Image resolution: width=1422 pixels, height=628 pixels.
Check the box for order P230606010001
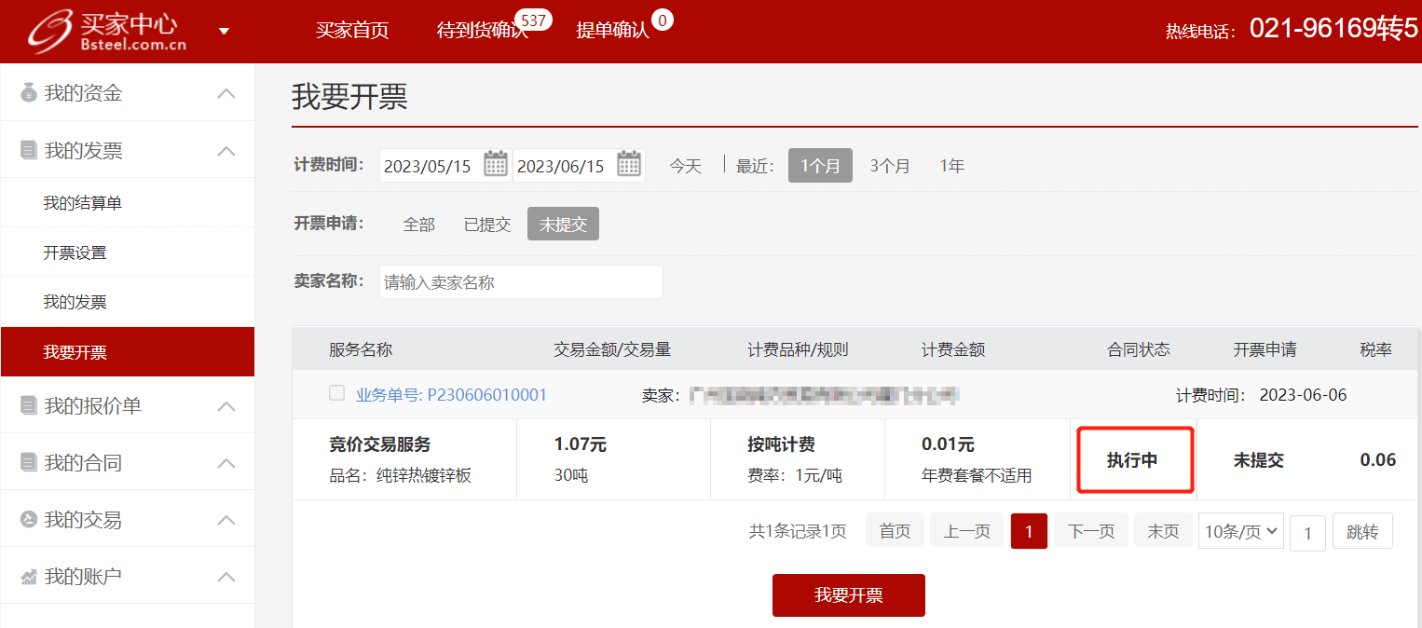(336, 393)
